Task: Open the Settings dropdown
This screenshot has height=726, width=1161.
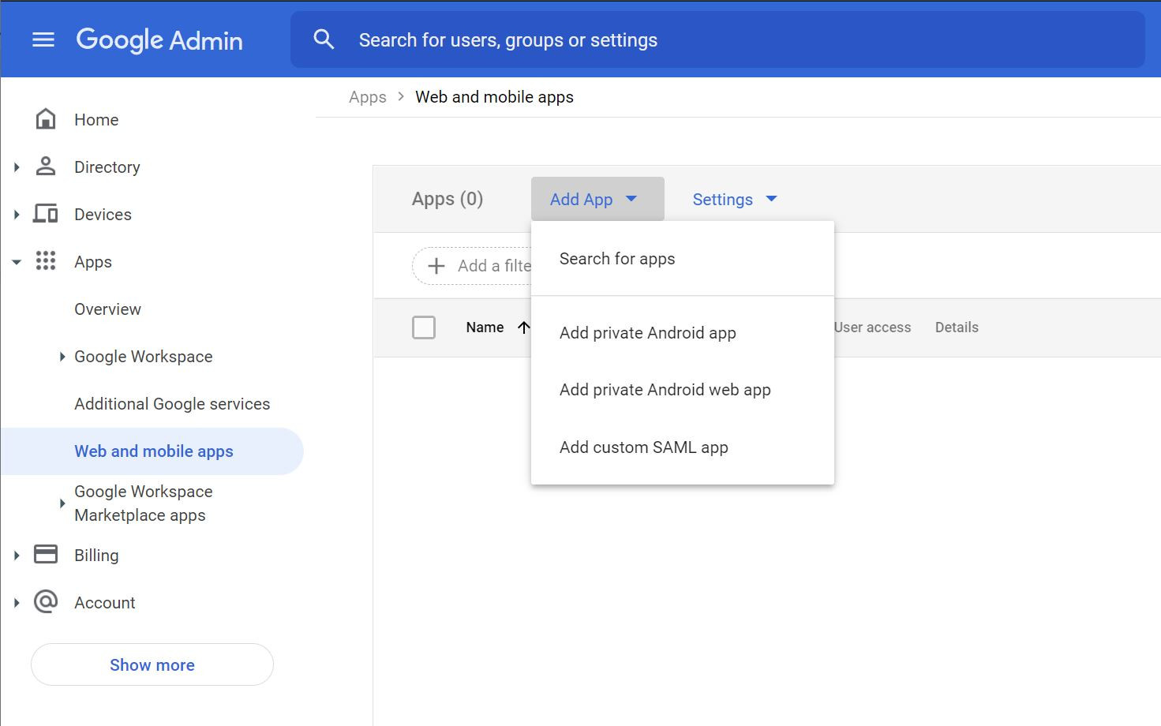Action: [x=734, y=200]
